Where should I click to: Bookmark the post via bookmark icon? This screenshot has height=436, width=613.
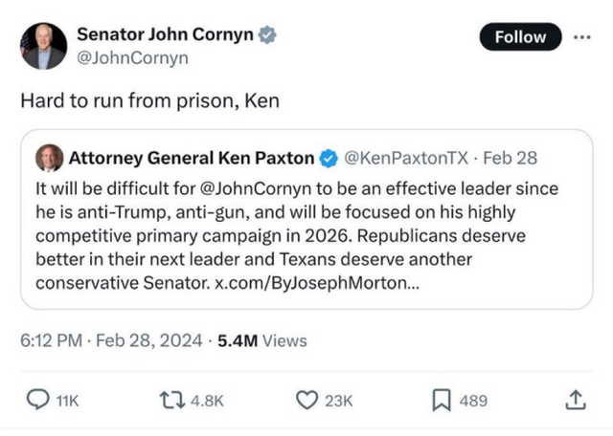pyautogui.click(x=442, y=401)
